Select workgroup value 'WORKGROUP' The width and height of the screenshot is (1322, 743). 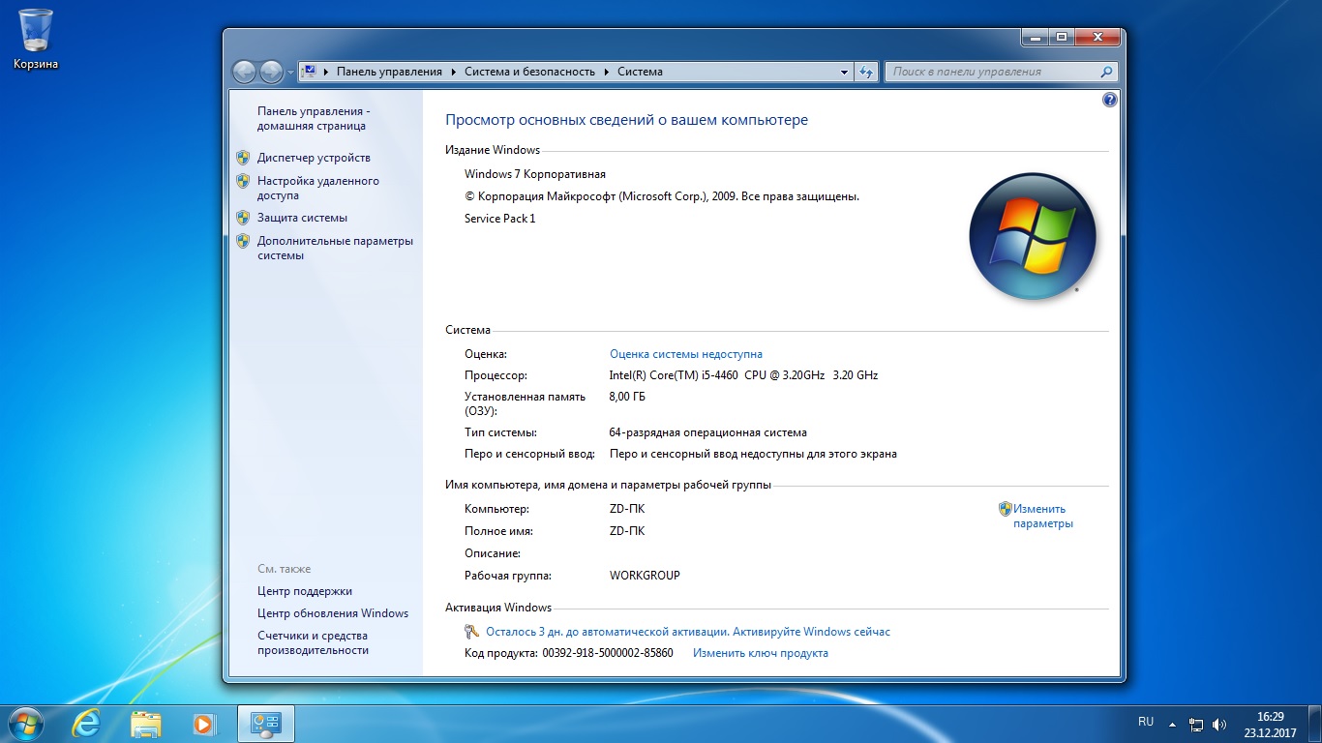[645, 576]
